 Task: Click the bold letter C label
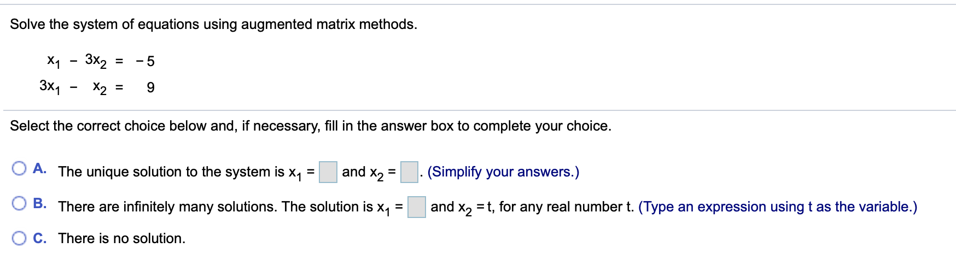(x=39, y=238)
